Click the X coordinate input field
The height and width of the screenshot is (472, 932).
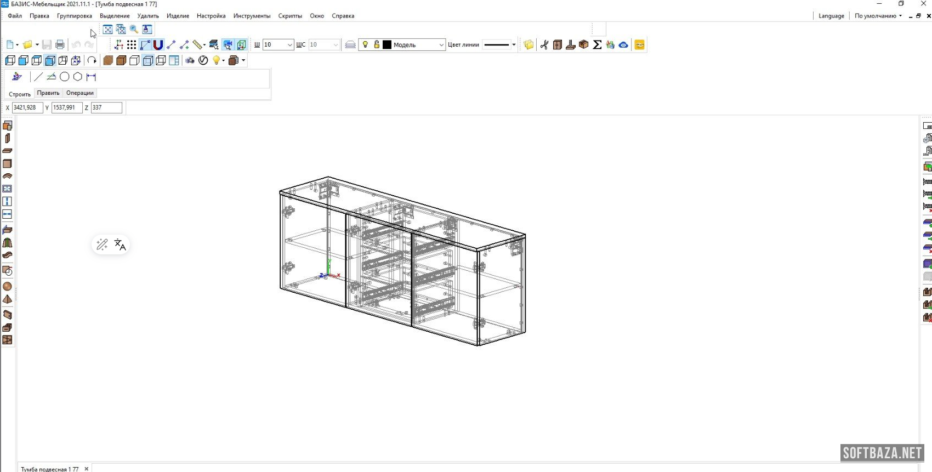pos(27,108)
